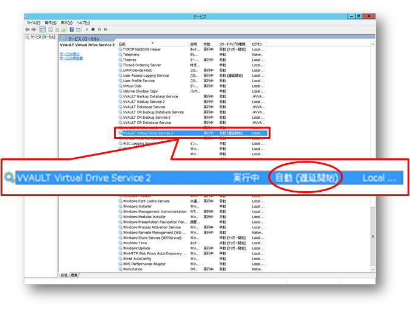Click the gear icon beside Wired AutoConfig

120,259
